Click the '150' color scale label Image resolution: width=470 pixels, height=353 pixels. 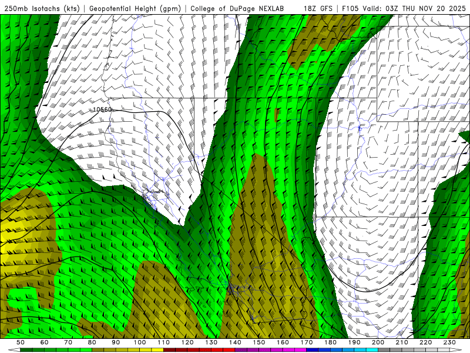(259, 342)
